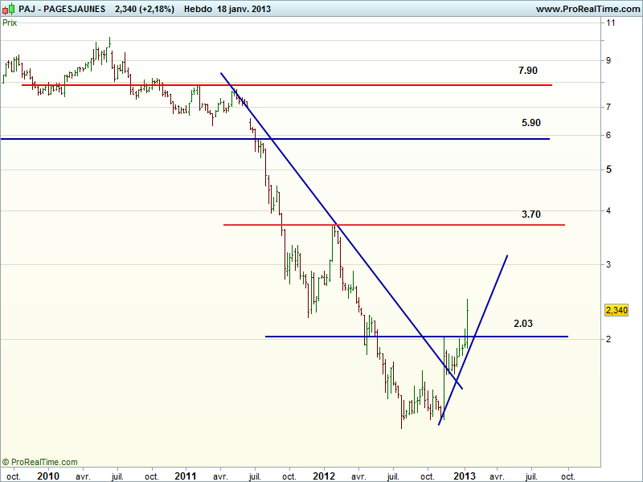Click 2012 on the time axis
The width and height of the screenshot is (643, 482).
(325, 476)
